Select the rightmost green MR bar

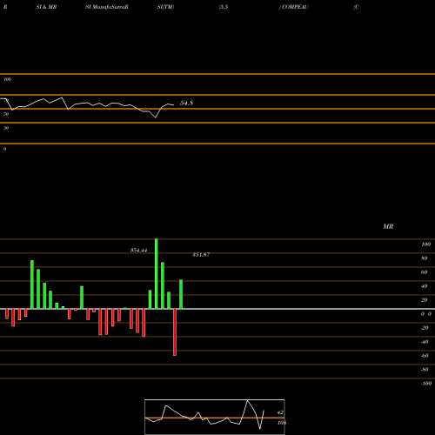[x=181, y=294]
